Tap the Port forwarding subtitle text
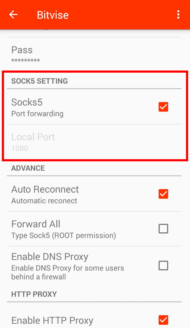Image resolution: width=190 pixels, height=328 pixels. coord(37,114)
